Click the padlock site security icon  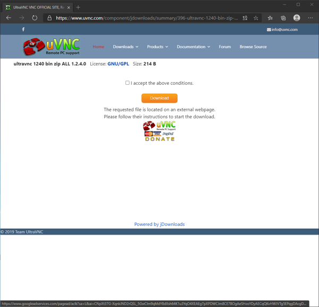(x=49, y=18)
